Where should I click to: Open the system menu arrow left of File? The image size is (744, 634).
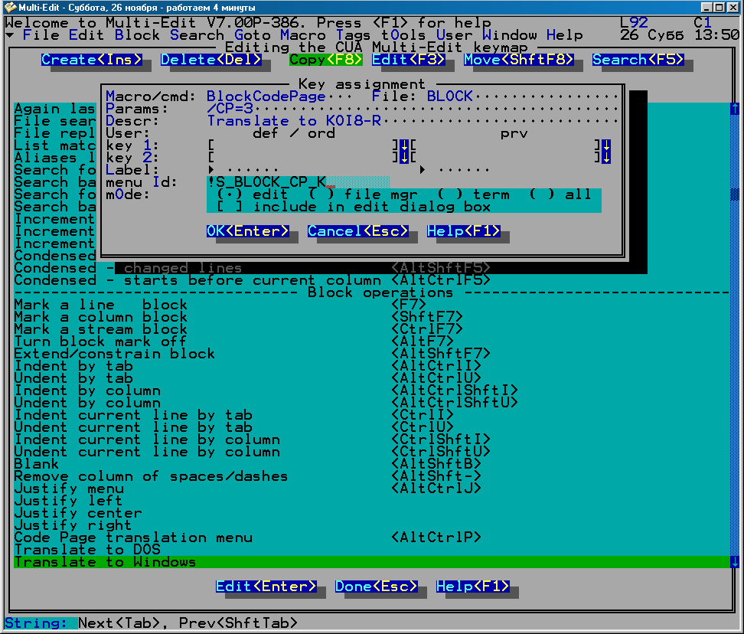point(9,35)
